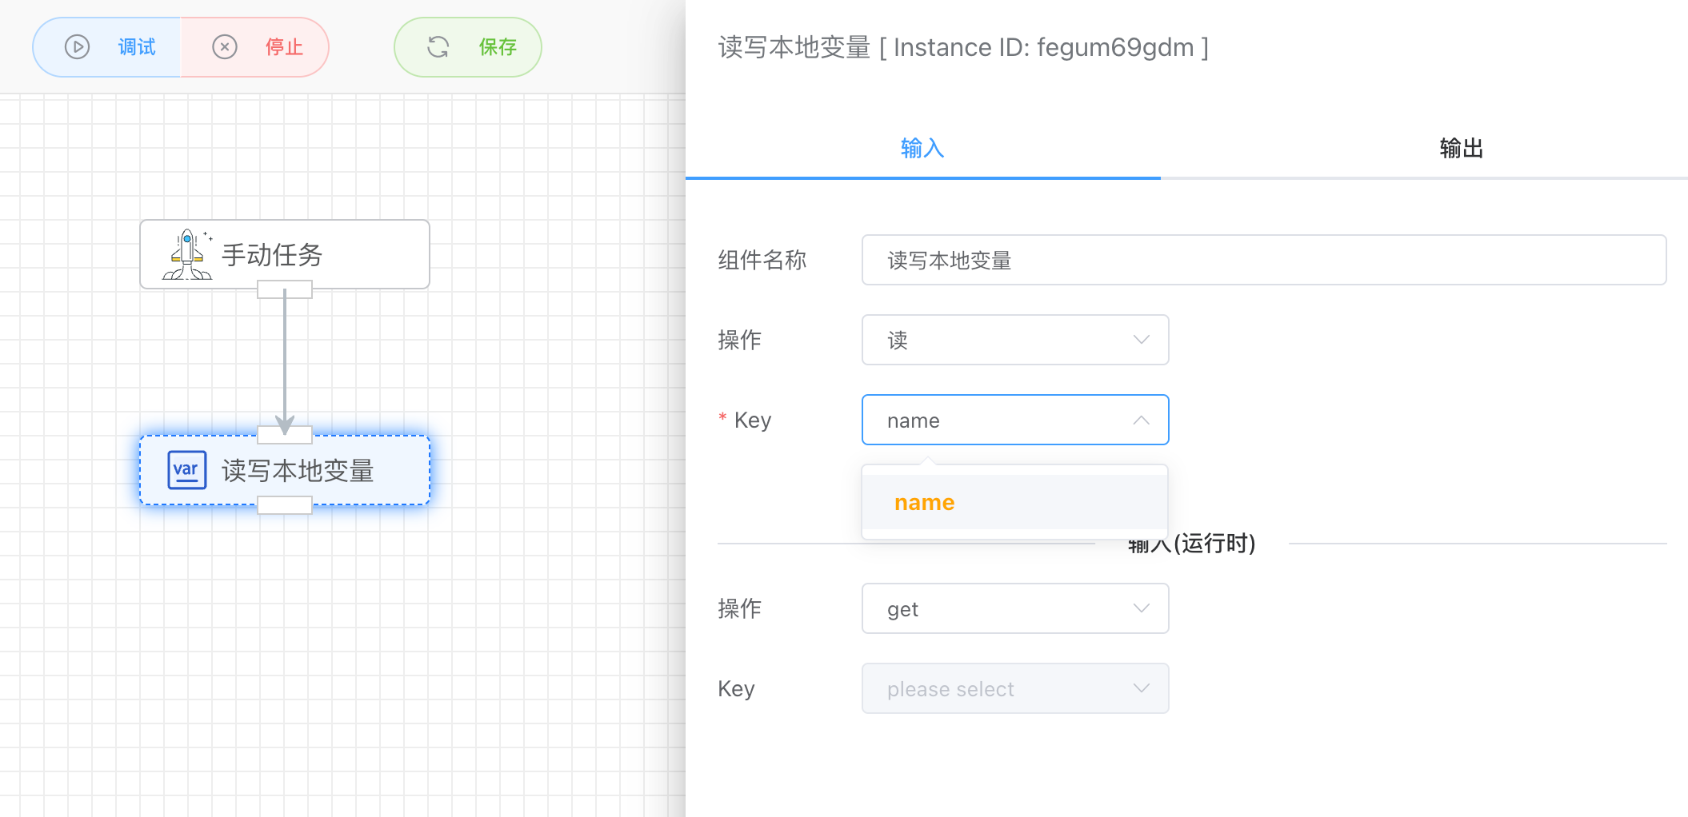Switch to the 输入 tab
Viewport: 1688px width, 817px height.
(x=922, y=149)
